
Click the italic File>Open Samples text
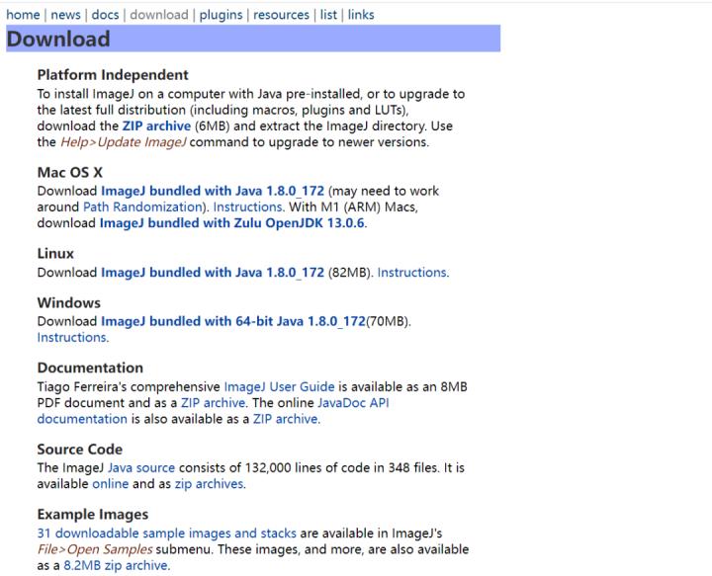[95, 549]
